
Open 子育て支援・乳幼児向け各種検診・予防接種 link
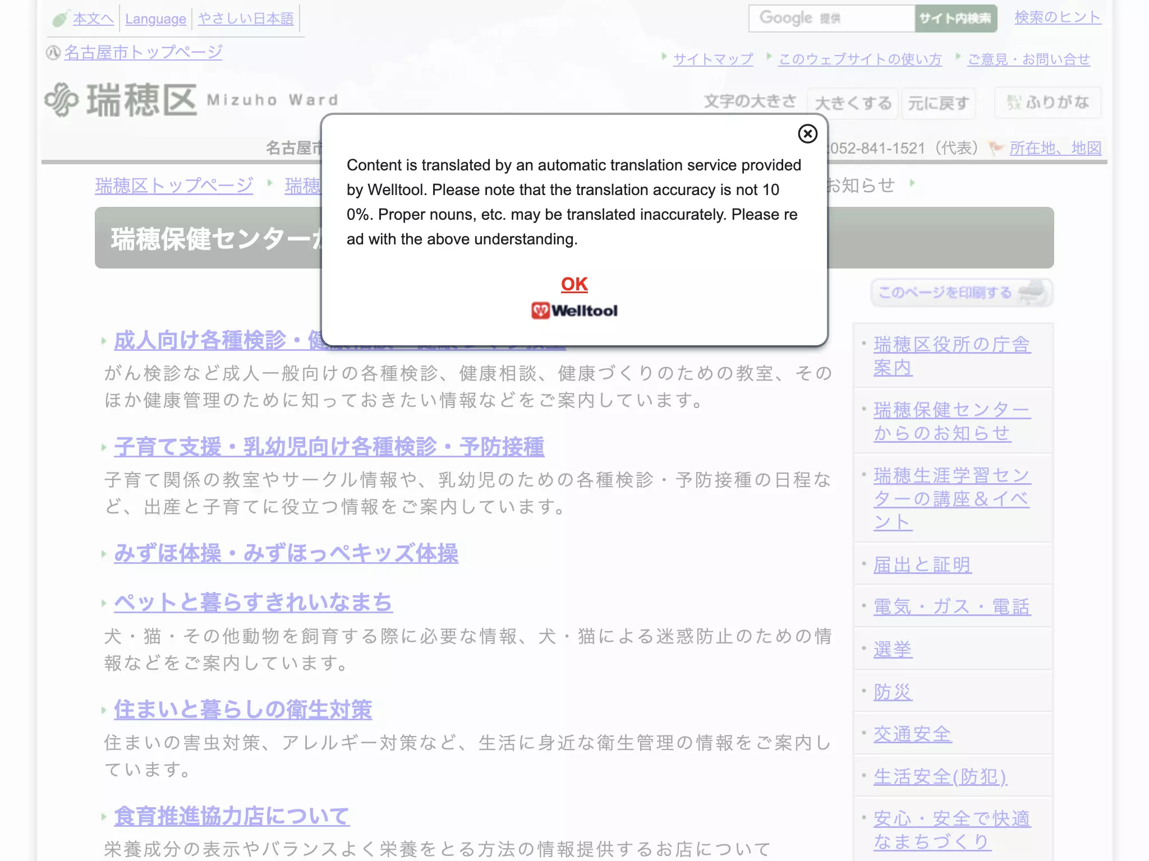point(329,447)
